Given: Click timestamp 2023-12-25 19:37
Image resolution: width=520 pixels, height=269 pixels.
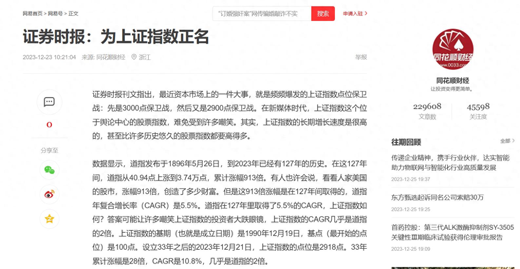Looking at the screenshot, I should (x=411, y=179).
